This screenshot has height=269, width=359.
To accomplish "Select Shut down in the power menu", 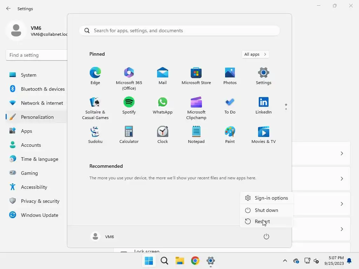I will pos(266,210).
